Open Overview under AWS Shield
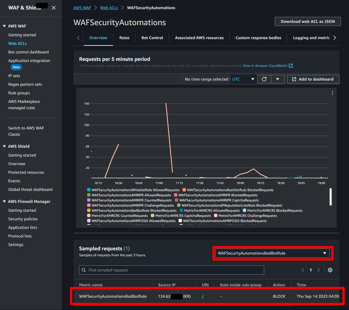 17,164
